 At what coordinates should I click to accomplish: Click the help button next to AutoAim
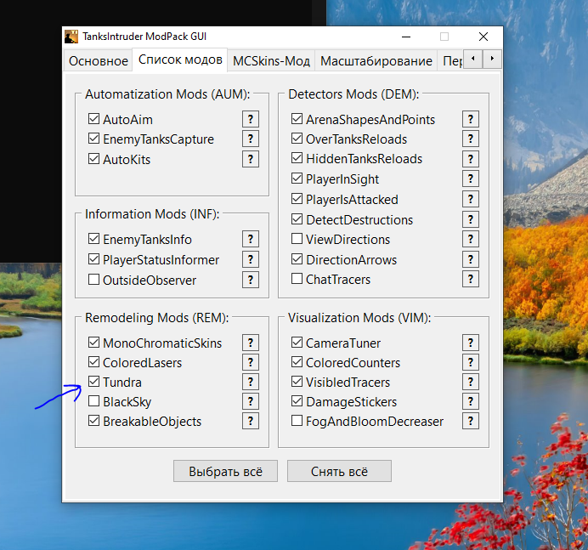coord(251,119)
